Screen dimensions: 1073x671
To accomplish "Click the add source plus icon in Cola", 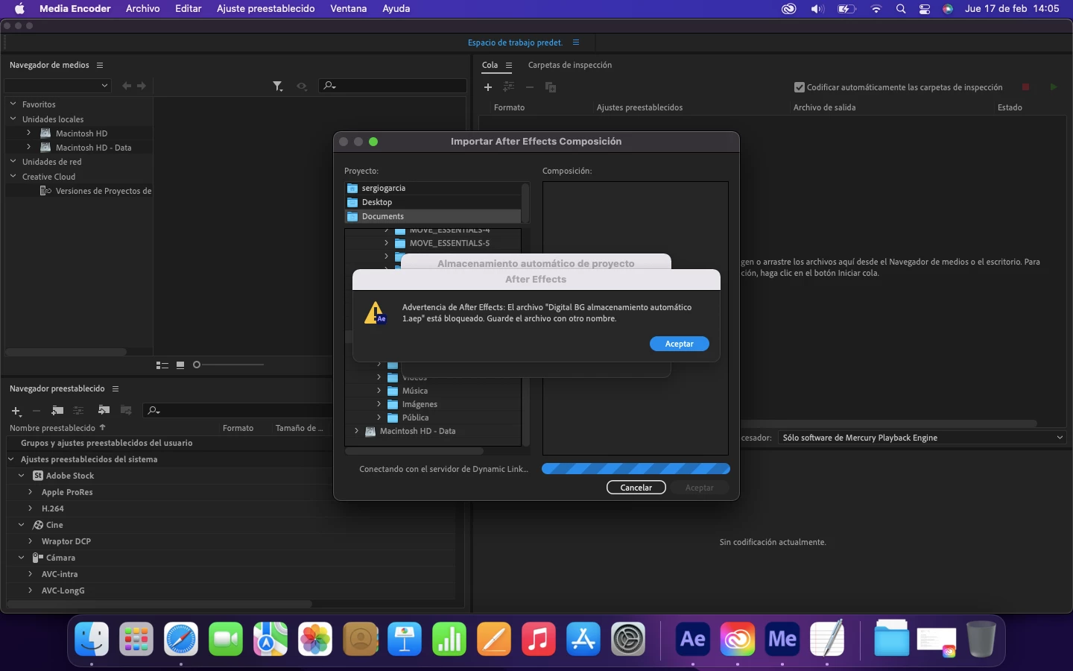I will coord(488,87).
